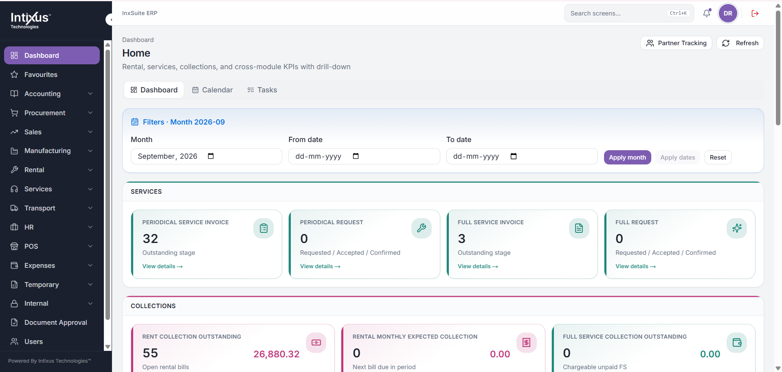Click the Full Service Invoice document icon
The width and height of the screenshot is (782, 372).
[579, 228]
